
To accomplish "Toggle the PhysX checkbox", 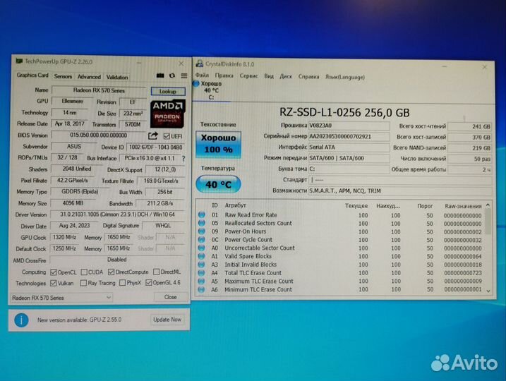I will point(122,283).
